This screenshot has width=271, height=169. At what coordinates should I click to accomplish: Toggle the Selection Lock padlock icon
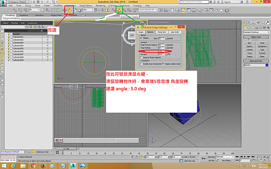pyautogui.click(x=137, y=157)
